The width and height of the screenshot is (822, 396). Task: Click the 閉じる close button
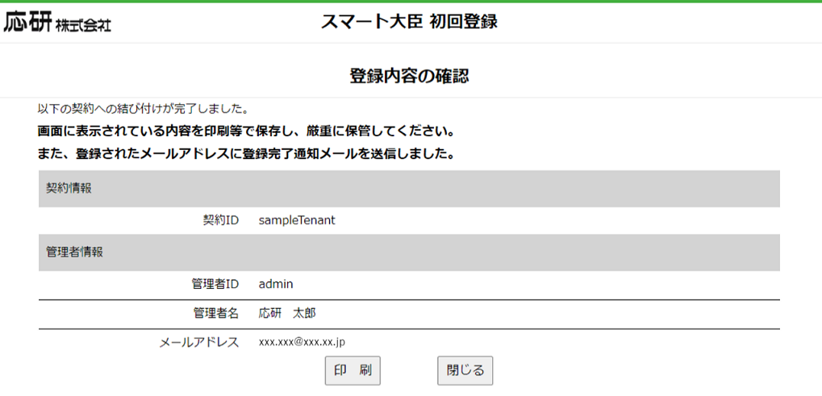(465, 371)
